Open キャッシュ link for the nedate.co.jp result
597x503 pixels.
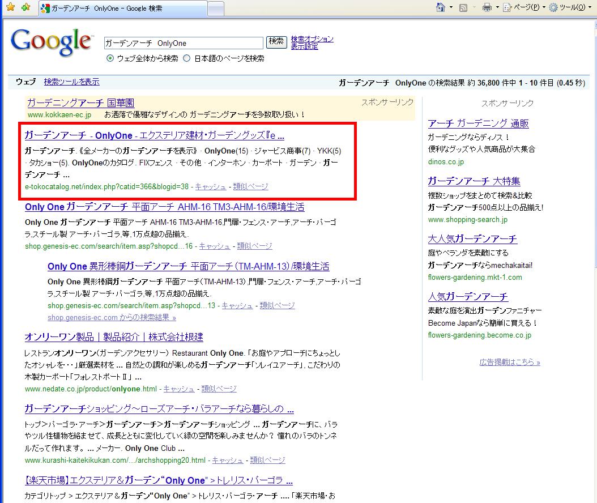(x=178, y=389)
